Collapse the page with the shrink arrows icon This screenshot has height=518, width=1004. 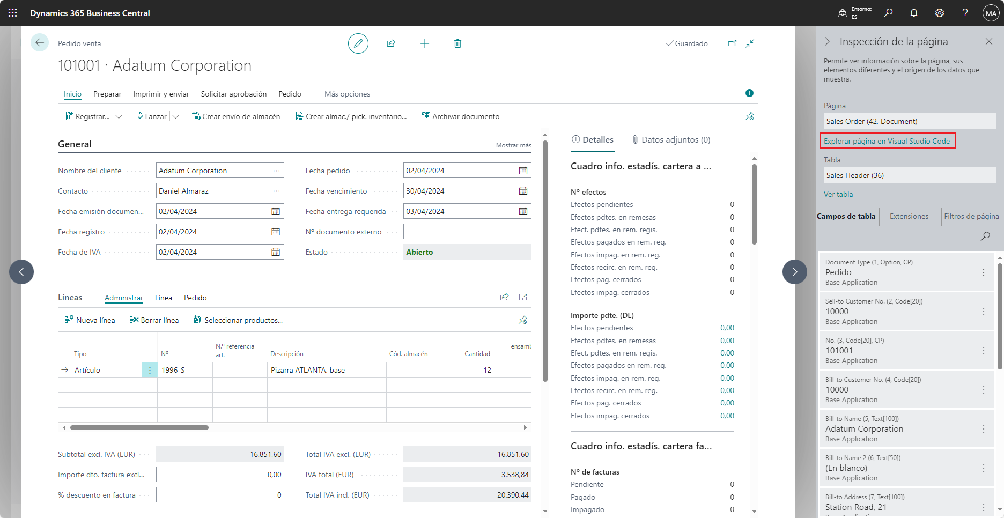750,43
